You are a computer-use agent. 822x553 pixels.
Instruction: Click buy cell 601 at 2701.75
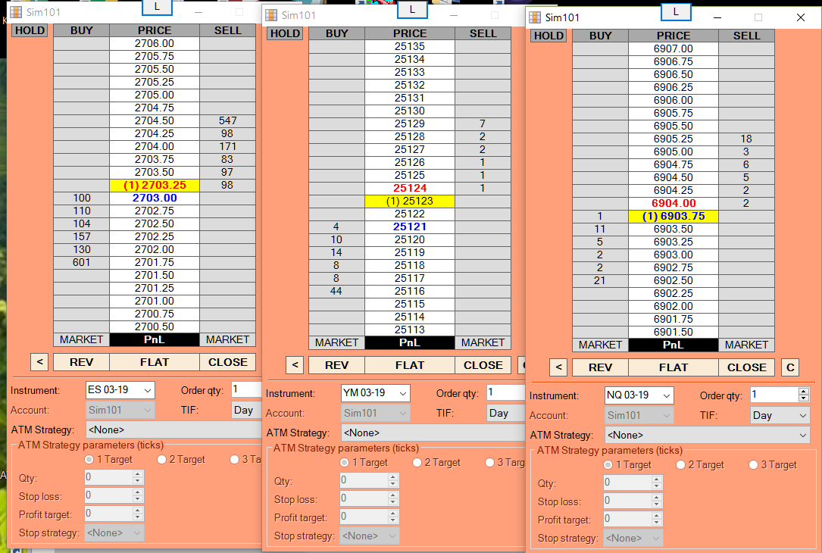click(x=81, y=262)
